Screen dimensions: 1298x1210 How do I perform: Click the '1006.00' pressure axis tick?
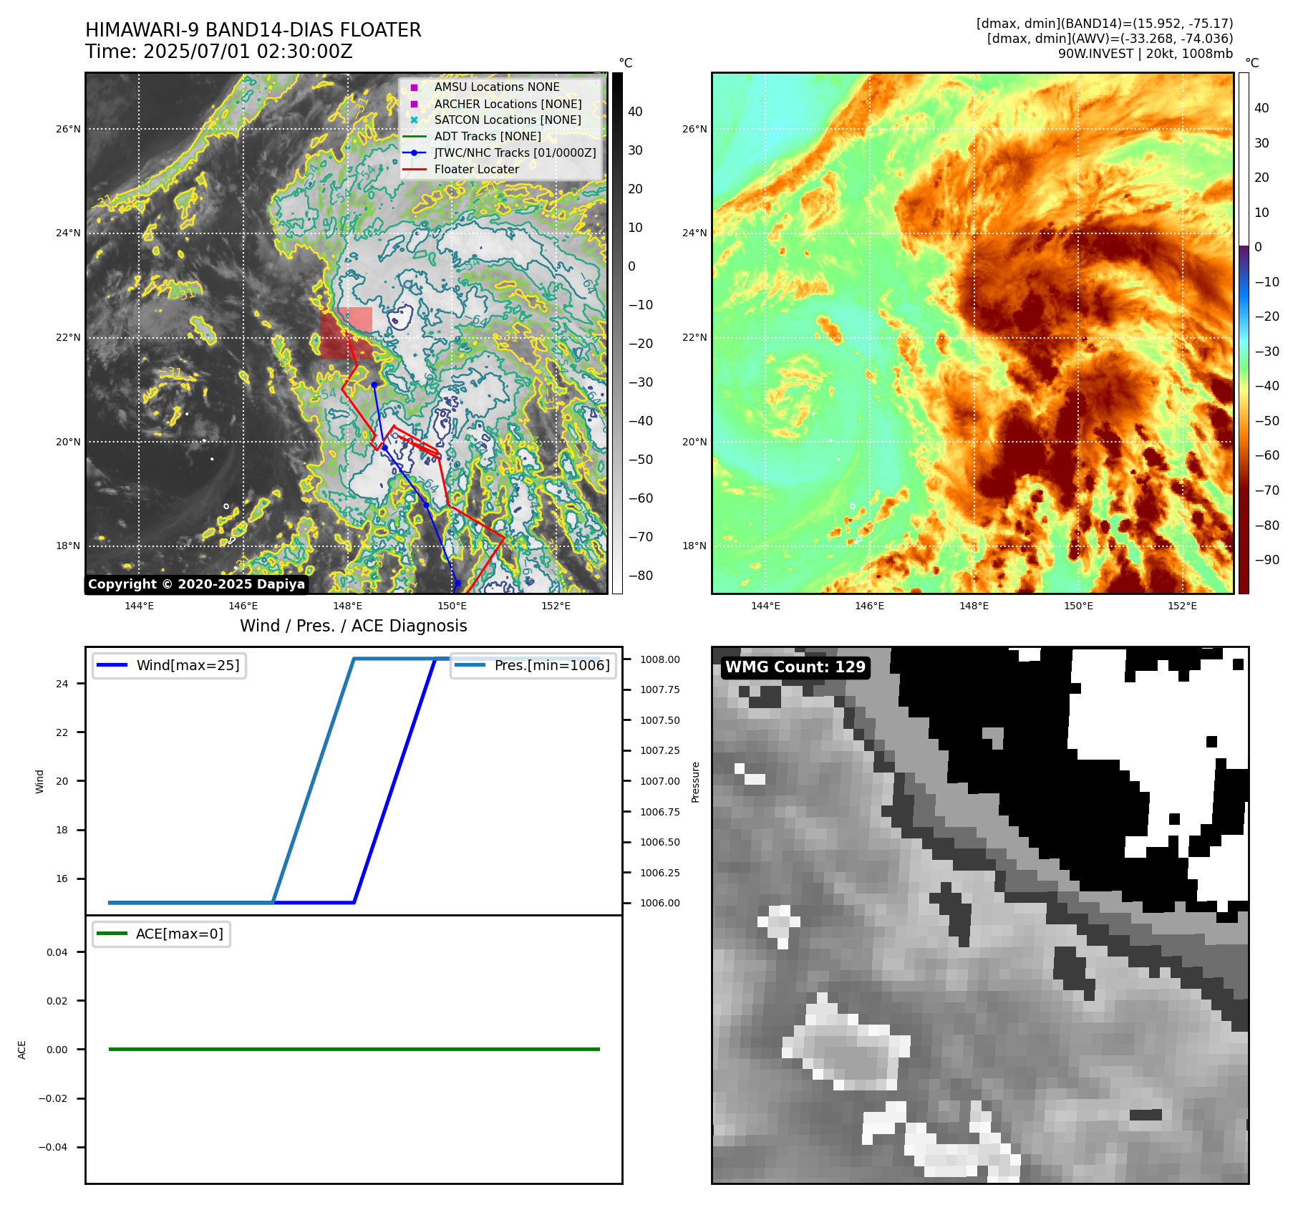tap(660, 903)
